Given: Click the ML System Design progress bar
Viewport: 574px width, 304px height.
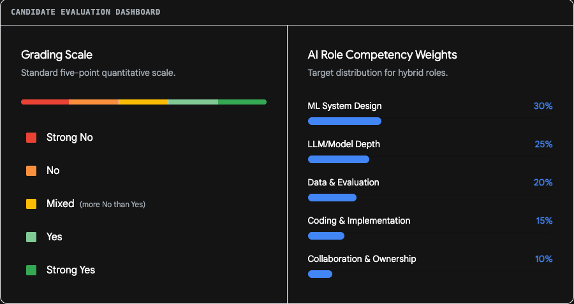Looking at the screenshot, I should tap(344, 121).
